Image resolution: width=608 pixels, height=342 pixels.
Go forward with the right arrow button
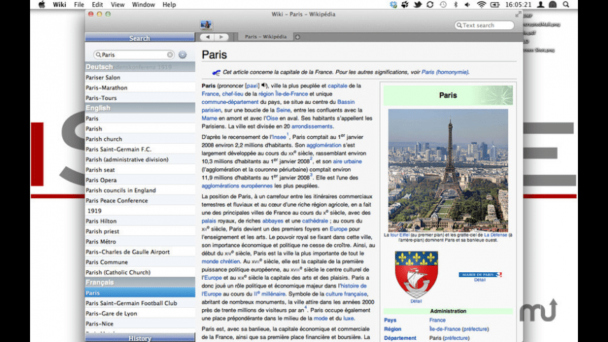click(x=222, y=37)
